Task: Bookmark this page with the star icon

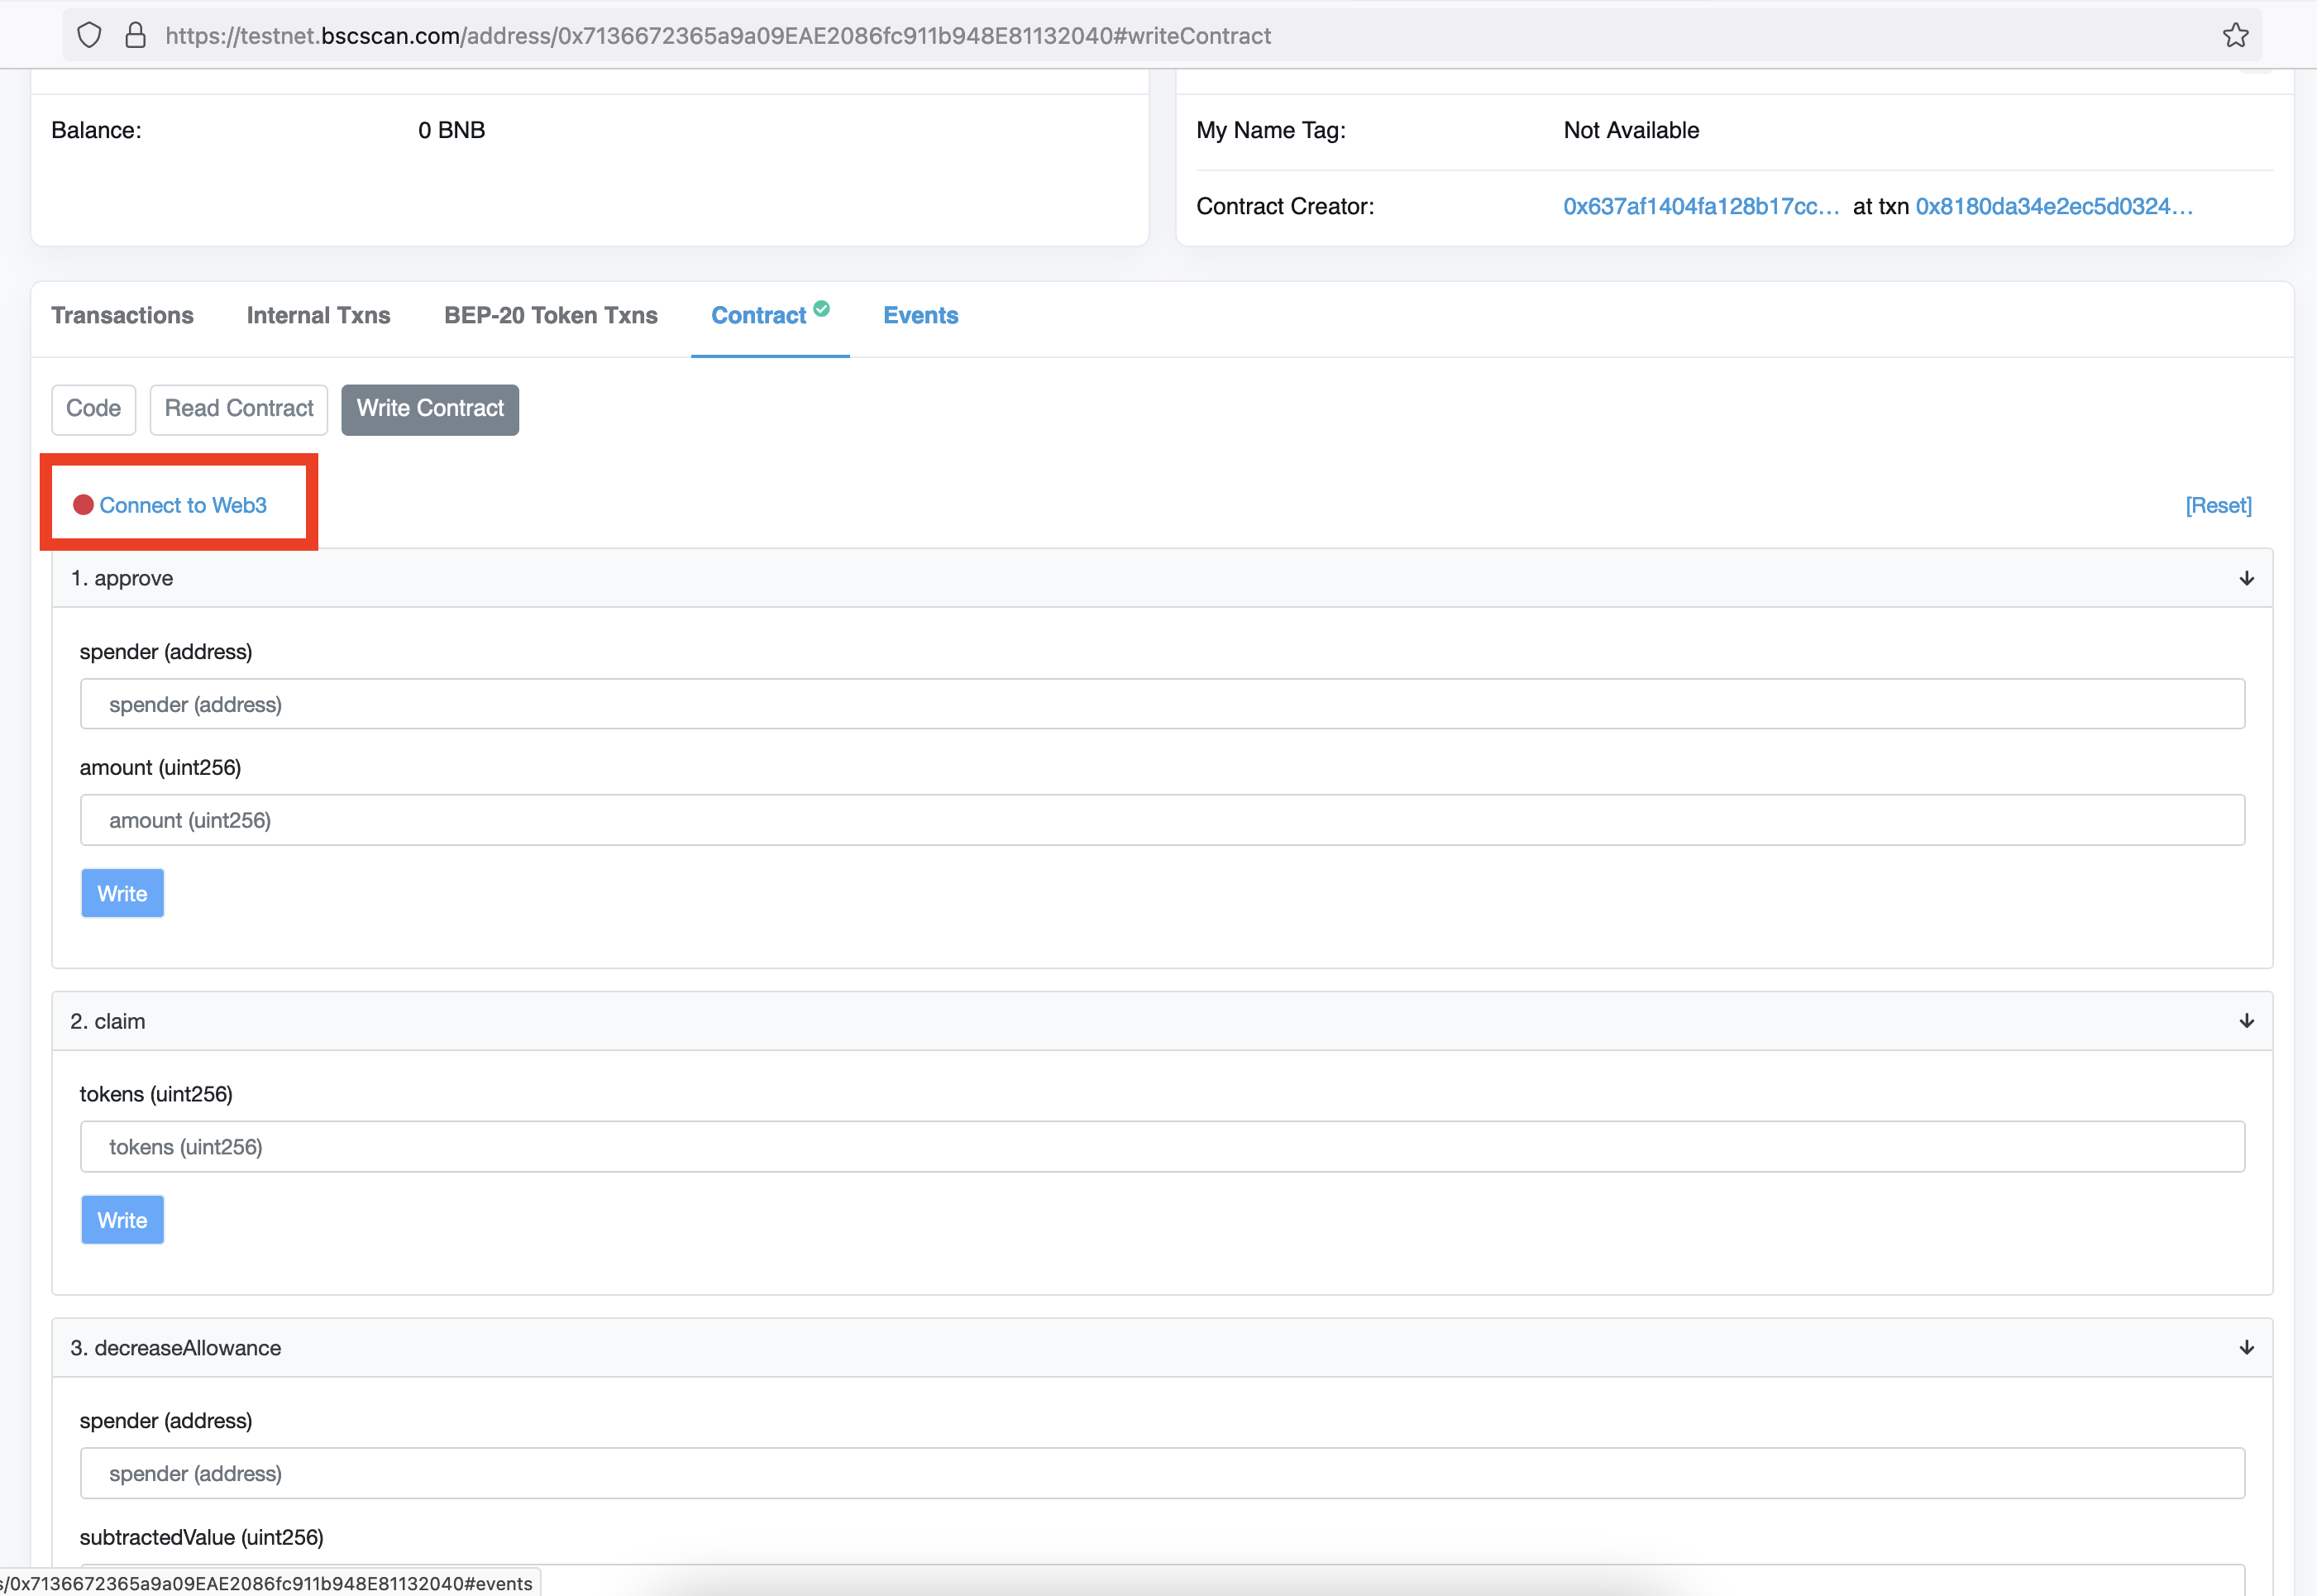Action: click(2235, 36)
